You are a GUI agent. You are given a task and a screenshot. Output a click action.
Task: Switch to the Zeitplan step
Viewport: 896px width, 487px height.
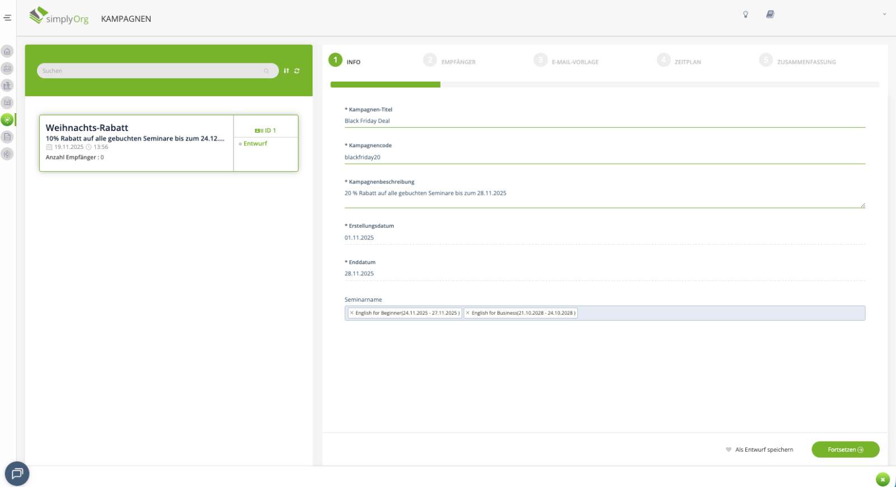[687, 62]
